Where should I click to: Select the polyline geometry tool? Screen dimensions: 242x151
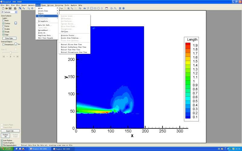(x=88, y=8)
